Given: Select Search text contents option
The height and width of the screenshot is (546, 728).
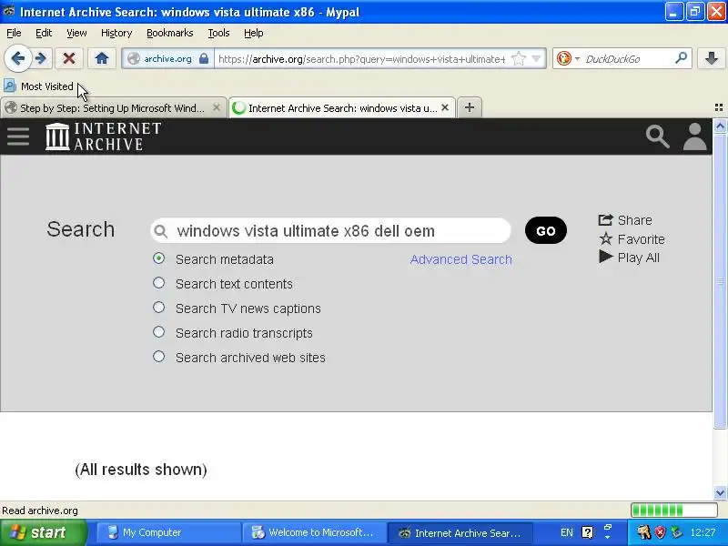Looking at the screenshot, I should (x=158, y=283).
